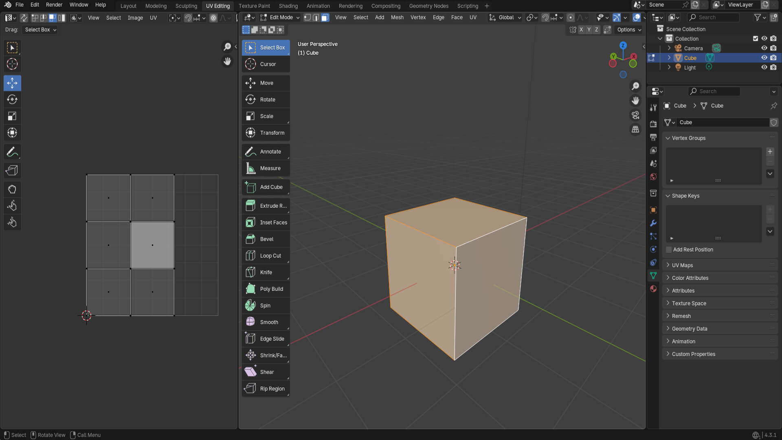This screenshot has width=782, height=440.
Task: Choose the Grab tool in UV editor
Action: [12, 189]
